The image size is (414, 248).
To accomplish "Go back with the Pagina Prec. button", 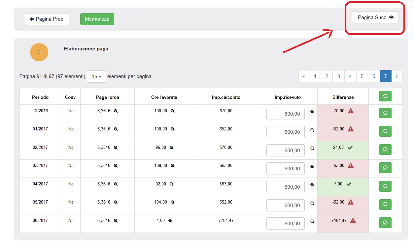I will [47, 19].
